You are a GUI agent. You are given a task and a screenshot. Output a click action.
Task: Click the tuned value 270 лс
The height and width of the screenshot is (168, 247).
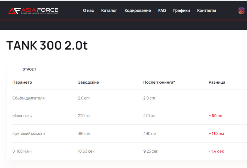coord(149,116)
